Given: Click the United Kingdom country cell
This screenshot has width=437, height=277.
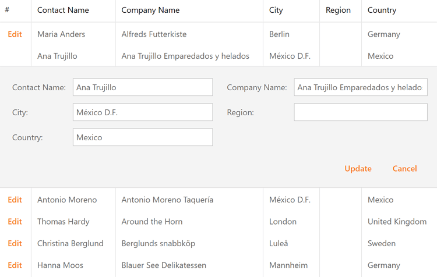Looking at the screenshot, I should (x=397, y=222).
